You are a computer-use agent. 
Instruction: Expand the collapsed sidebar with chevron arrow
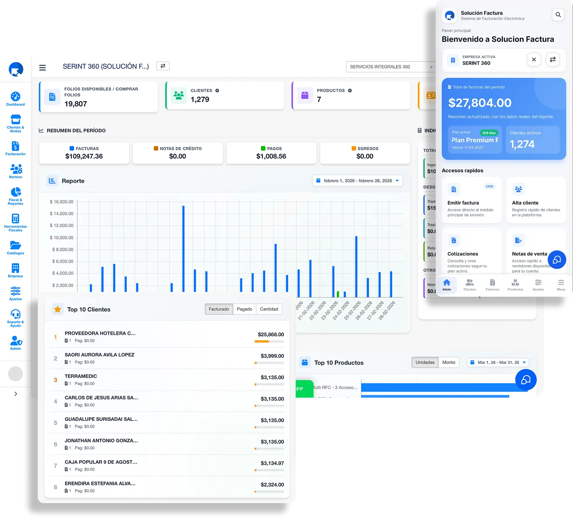[16, 394]
